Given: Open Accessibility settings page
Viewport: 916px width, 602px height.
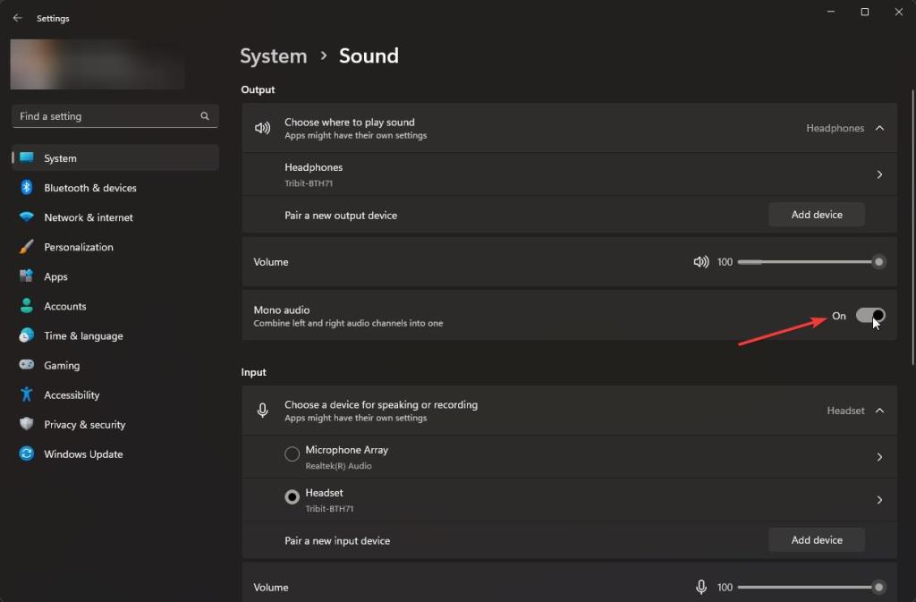Looking at the screenshot, I should point(72,395).
